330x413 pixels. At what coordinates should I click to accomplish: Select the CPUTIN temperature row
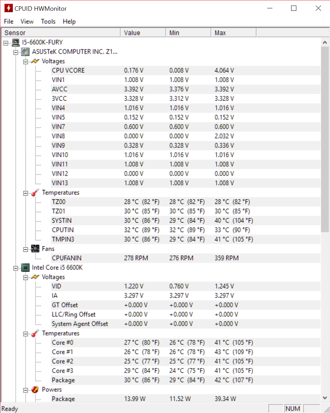(186, 230)
